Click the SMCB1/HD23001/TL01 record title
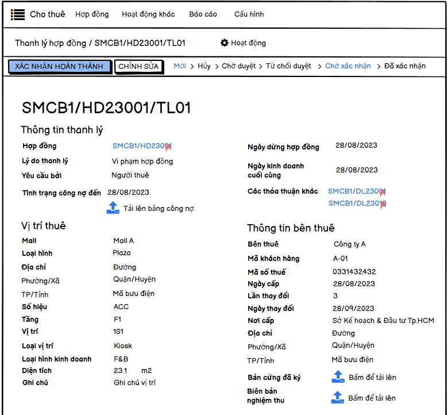The width and height of the screenshot is (448, 415). click(x=106, y=108)
